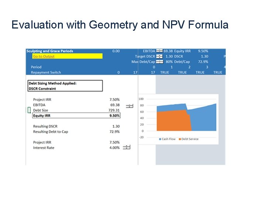Click the orange Debt Service chart area
266x200 pixels.
tap(173, 121)
